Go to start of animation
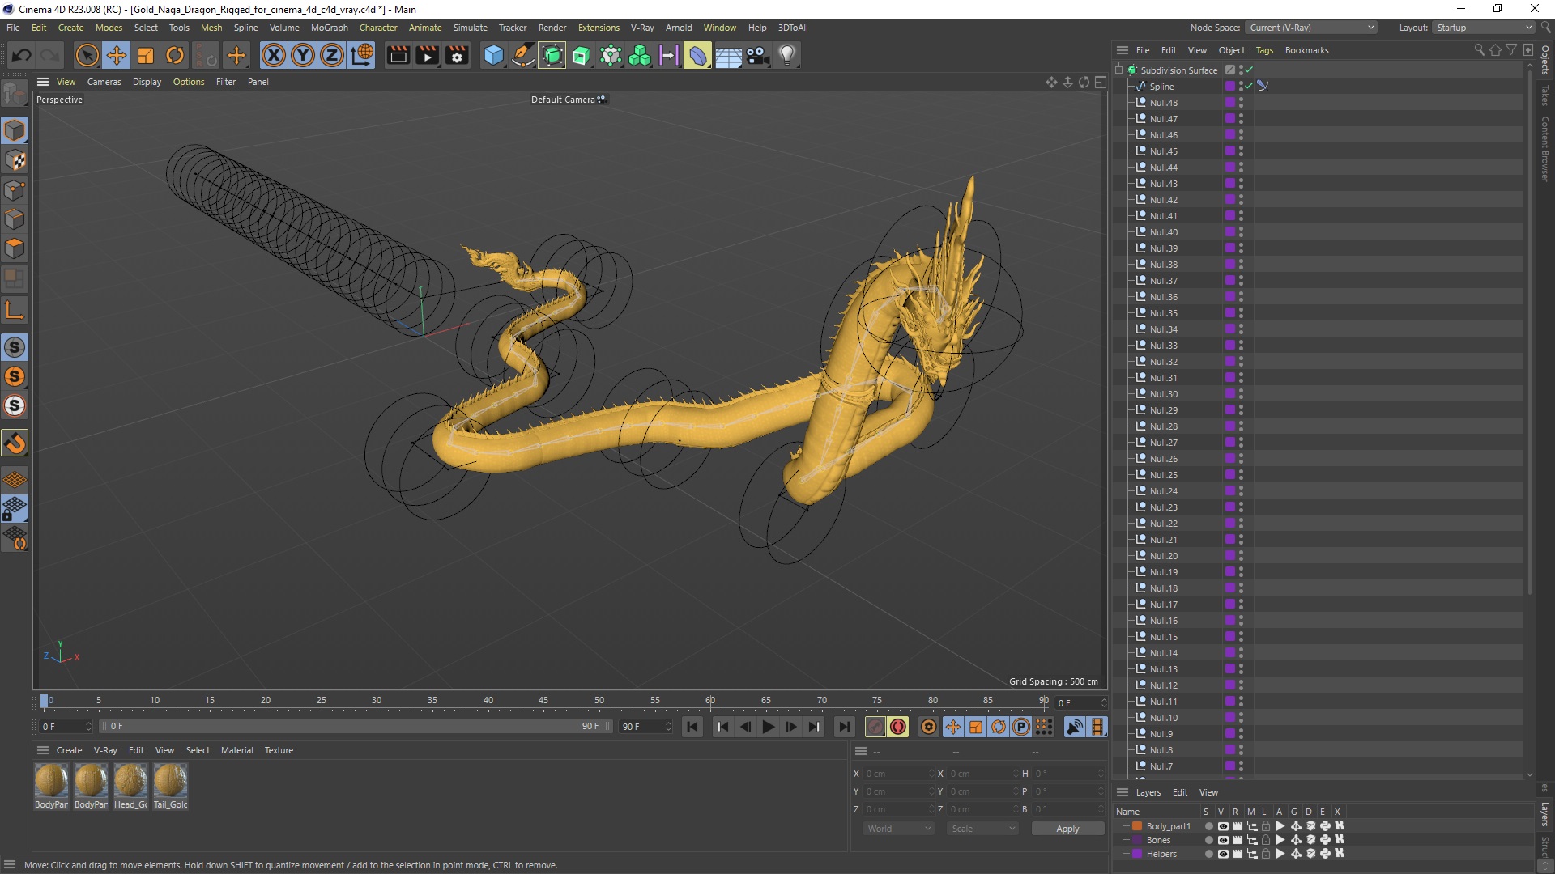The width and height of the screenshot is (1555, 874). 692,727
